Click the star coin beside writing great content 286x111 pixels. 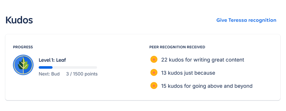(154, 59)
